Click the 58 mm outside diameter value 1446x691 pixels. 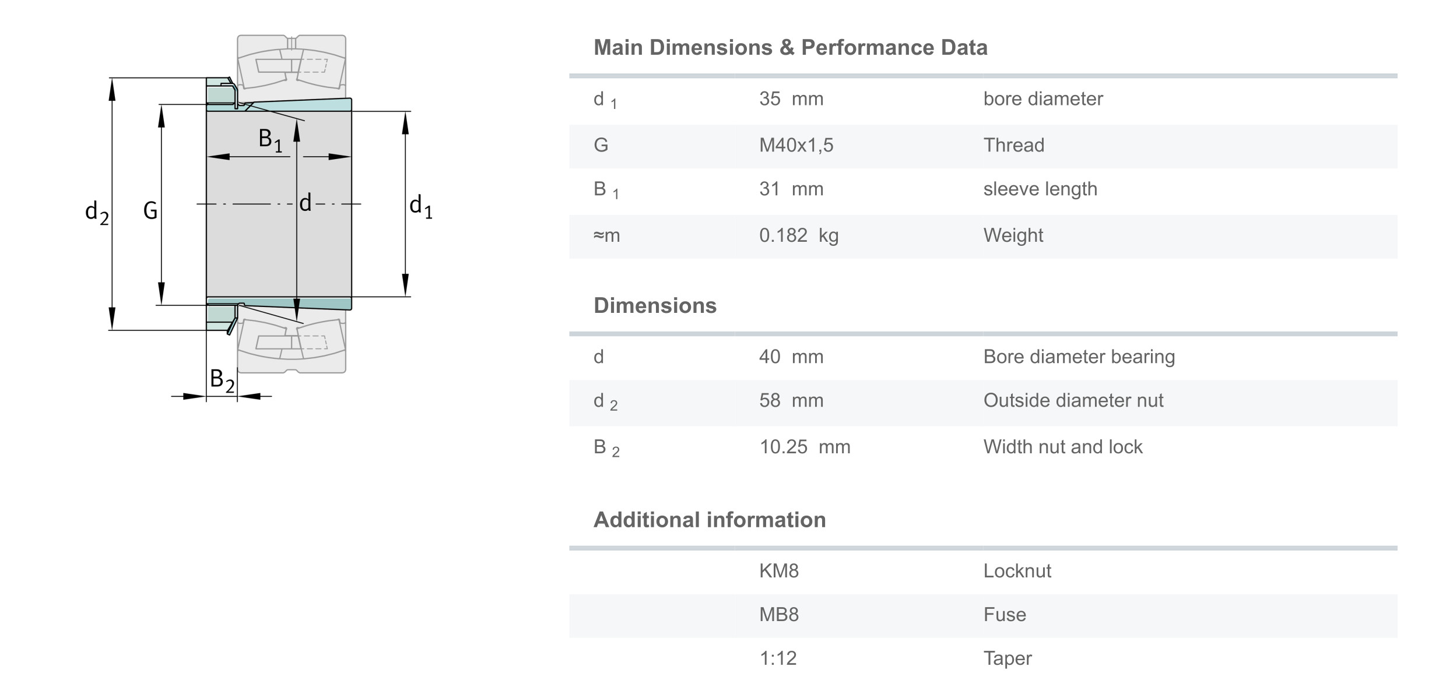791,400
